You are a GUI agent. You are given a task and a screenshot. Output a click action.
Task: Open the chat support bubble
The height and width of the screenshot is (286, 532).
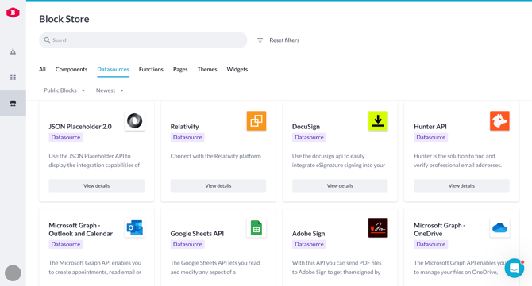(515, 268)
